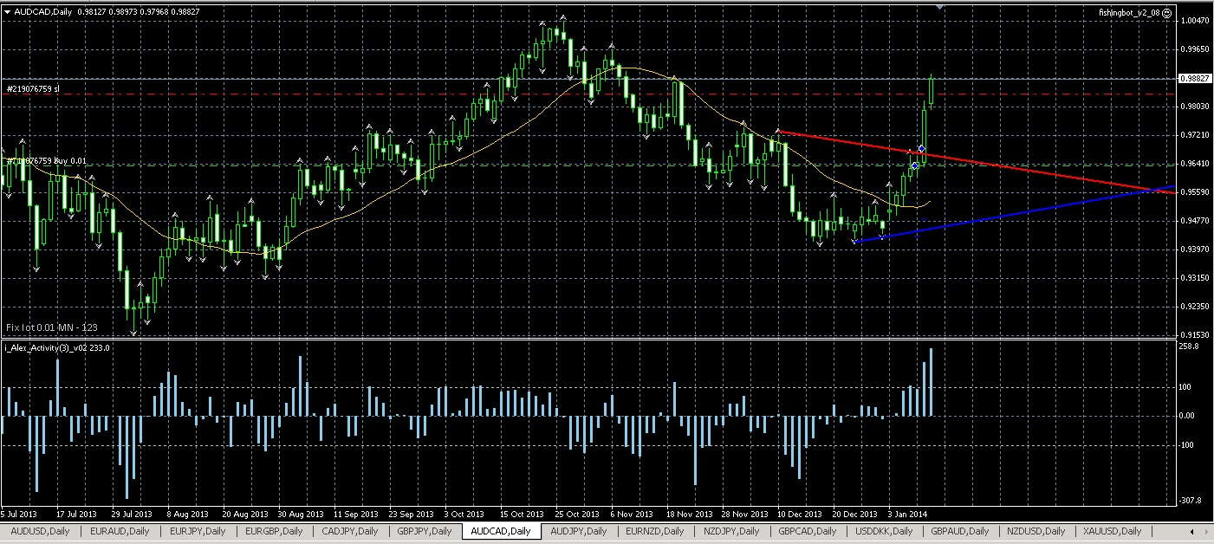Switch to the EURNZD,Daily chart tab
Screen dimensions: 1214x544
coord(654,531)
